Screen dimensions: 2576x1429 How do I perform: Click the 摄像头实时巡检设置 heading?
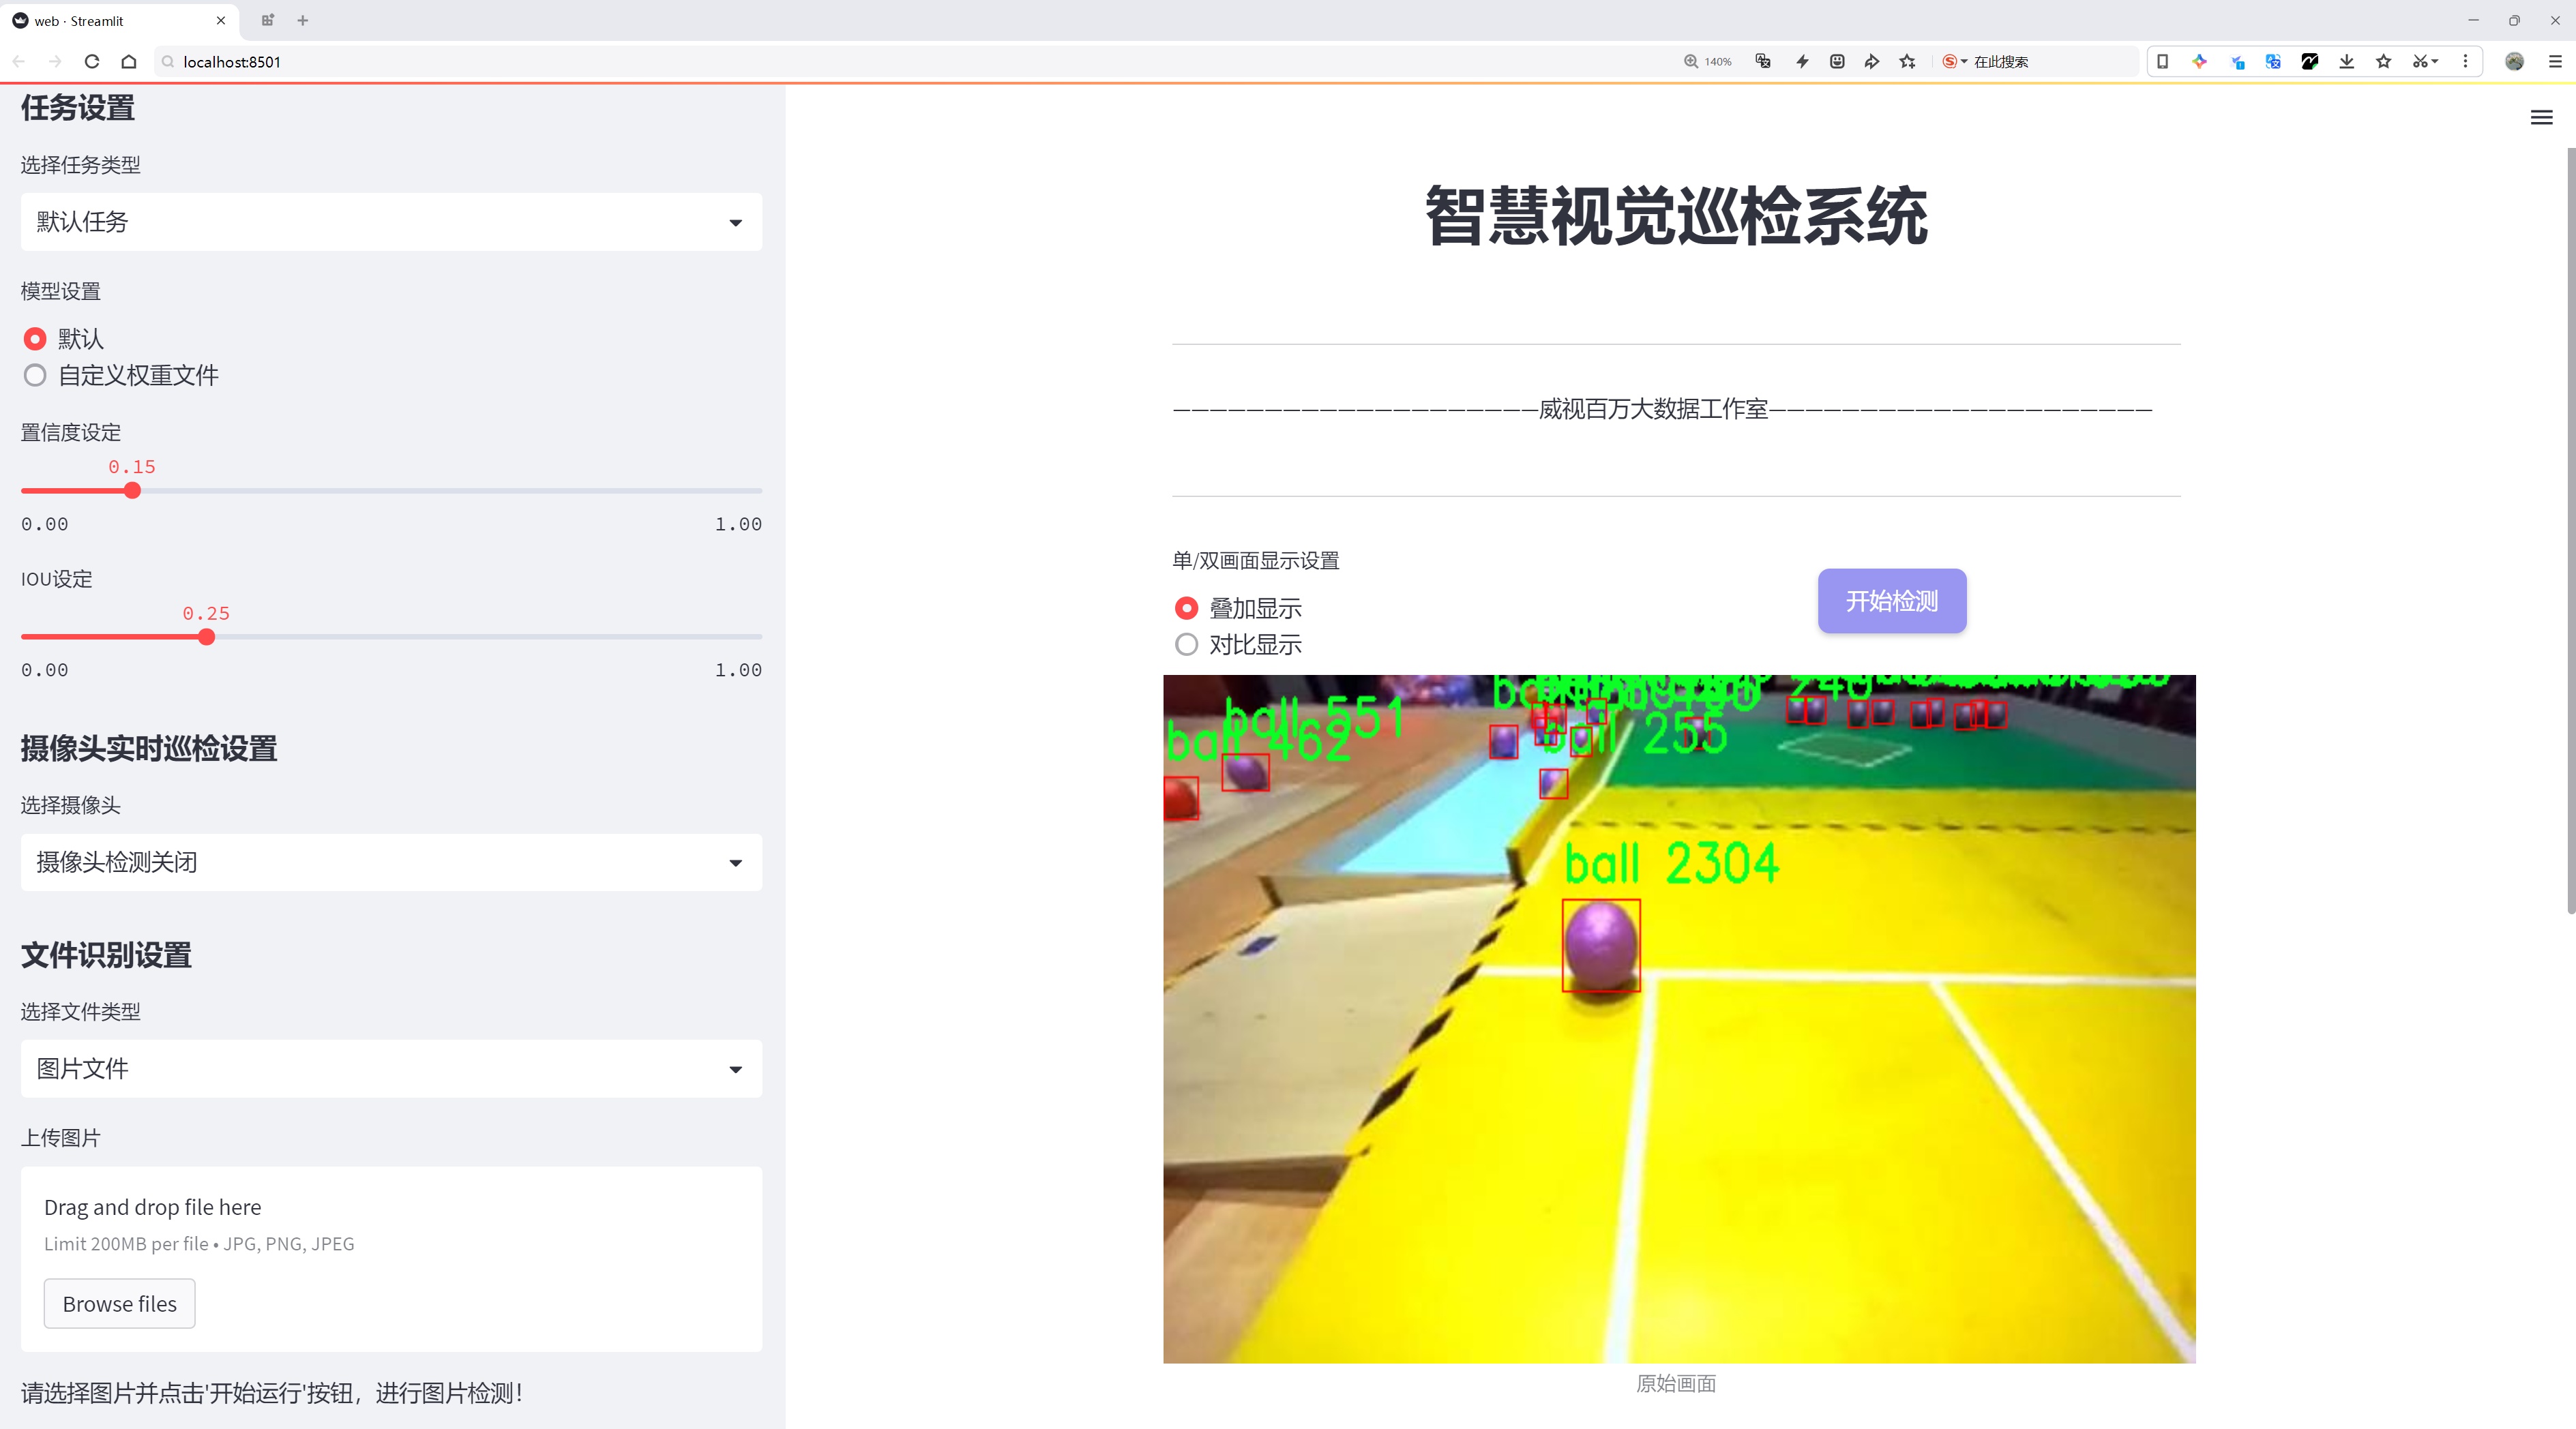(x=149, y=749)
